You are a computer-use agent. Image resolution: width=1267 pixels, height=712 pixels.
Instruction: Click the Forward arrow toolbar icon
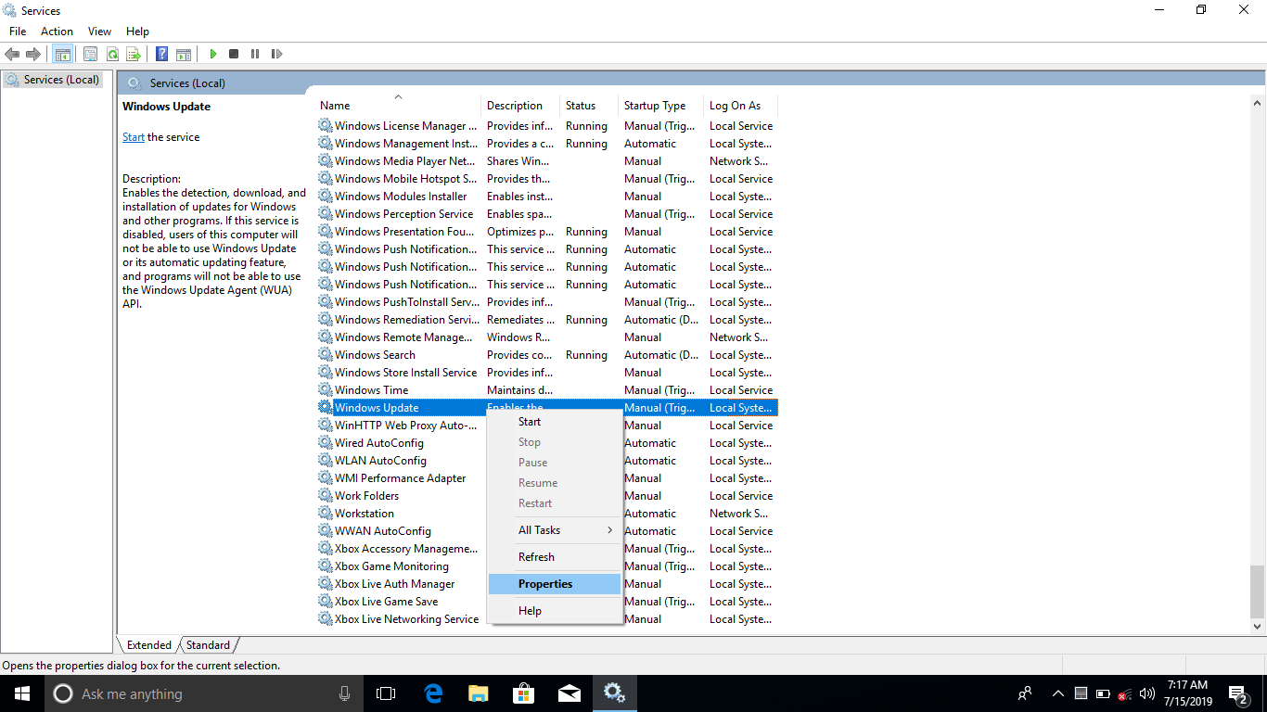pyautogui.click(x=33, y=54)
